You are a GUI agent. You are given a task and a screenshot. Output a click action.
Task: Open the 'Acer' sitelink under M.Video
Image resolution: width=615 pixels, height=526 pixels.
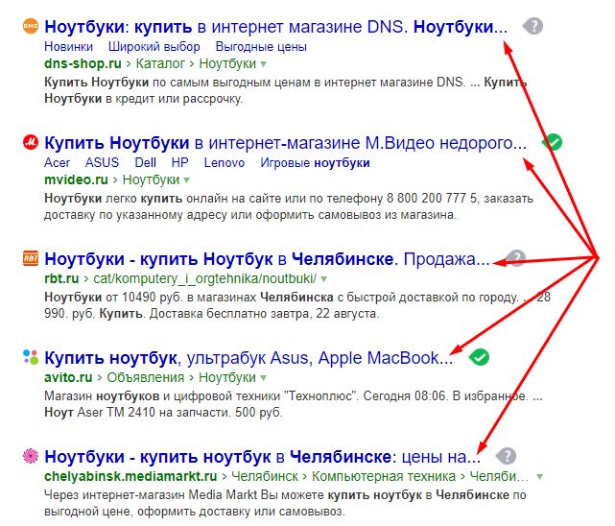58,162
